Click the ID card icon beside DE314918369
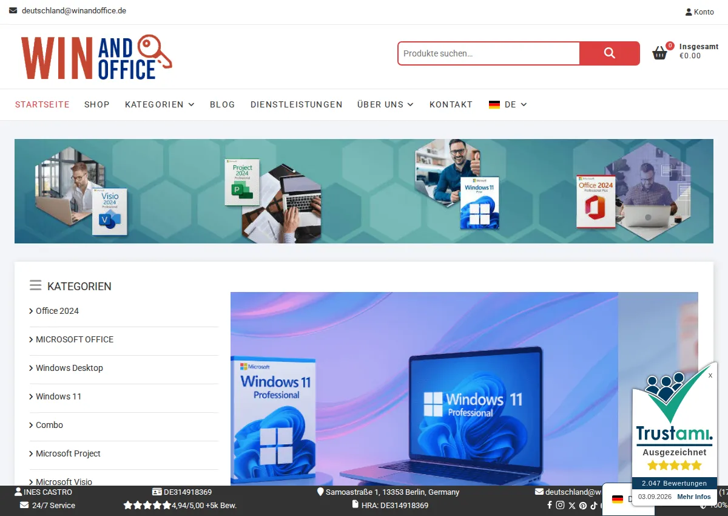 (157, 492)
